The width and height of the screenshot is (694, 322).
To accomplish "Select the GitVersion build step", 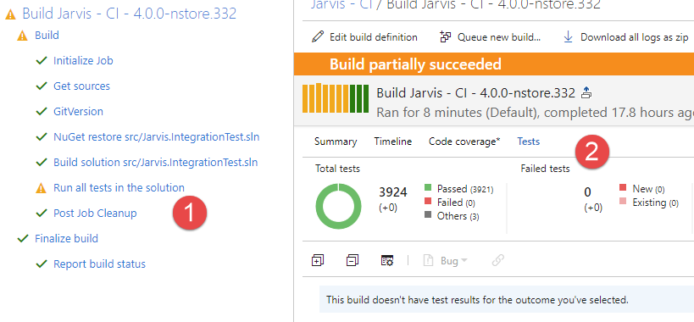I will click(x=78, y=112).
